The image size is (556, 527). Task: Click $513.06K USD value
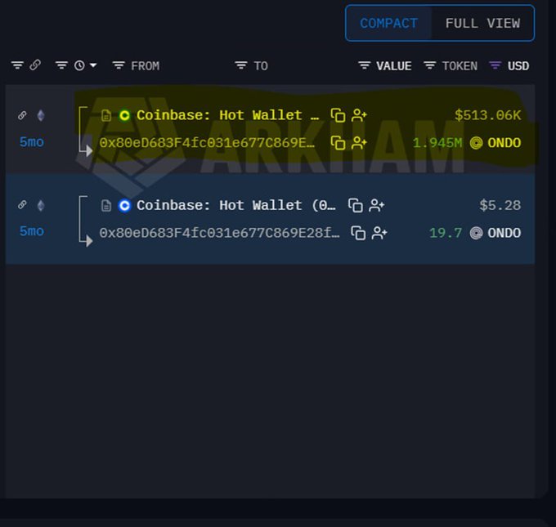point(488,115)
